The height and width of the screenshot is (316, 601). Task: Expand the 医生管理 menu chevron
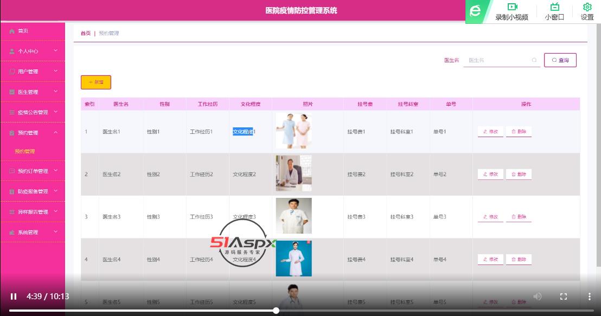click(55, 91)
